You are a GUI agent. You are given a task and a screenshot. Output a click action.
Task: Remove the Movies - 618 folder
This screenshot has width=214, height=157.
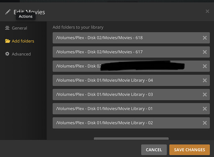coord(205,38)
